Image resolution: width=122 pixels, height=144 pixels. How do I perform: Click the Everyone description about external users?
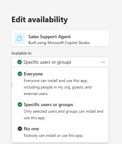(x=58, y=87)
